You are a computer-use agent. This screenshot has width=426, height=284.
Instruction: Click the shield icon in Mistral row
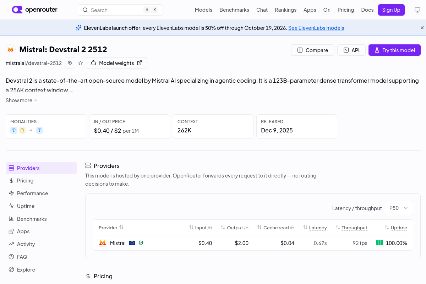[x=141, y=243]
